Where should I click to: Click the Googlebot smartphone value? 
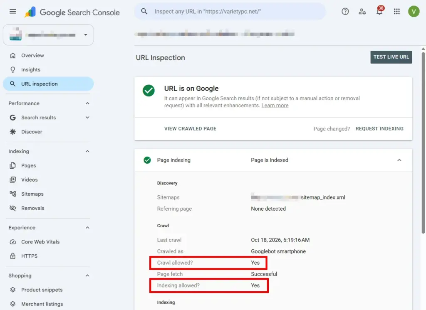click(x=278, y=251)
